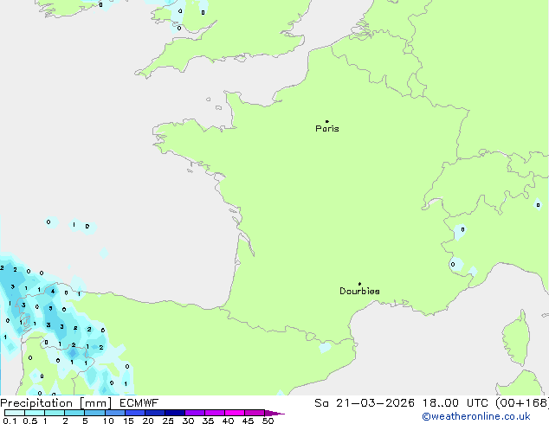Click the Paris city label
The image size is (549, 424).
pos(327,129)
